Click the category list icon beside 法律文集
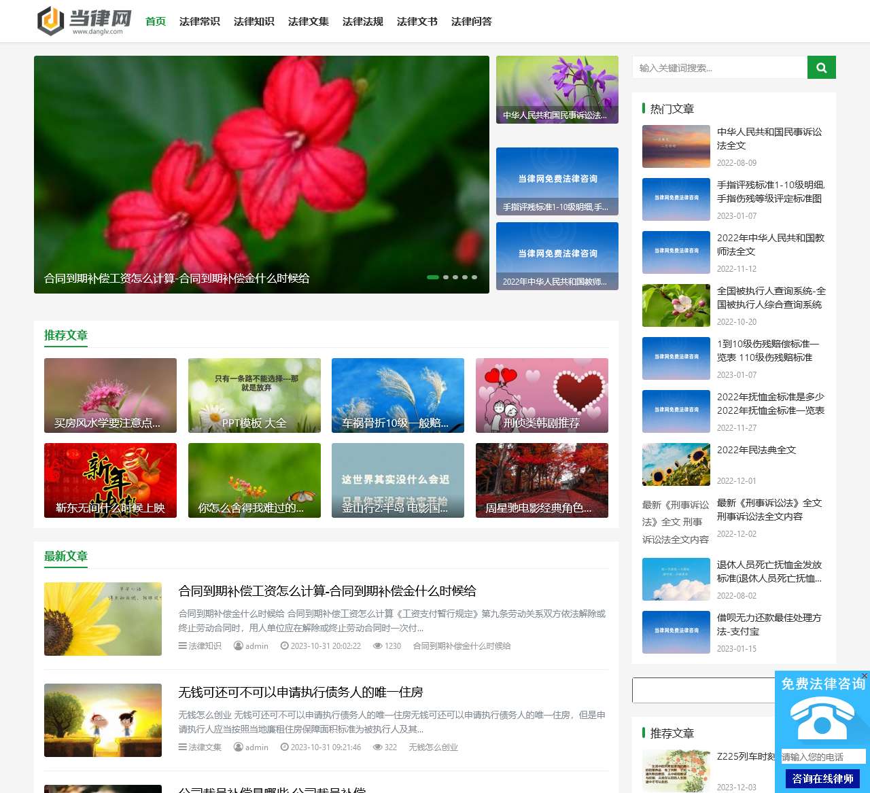 point(182,747)
